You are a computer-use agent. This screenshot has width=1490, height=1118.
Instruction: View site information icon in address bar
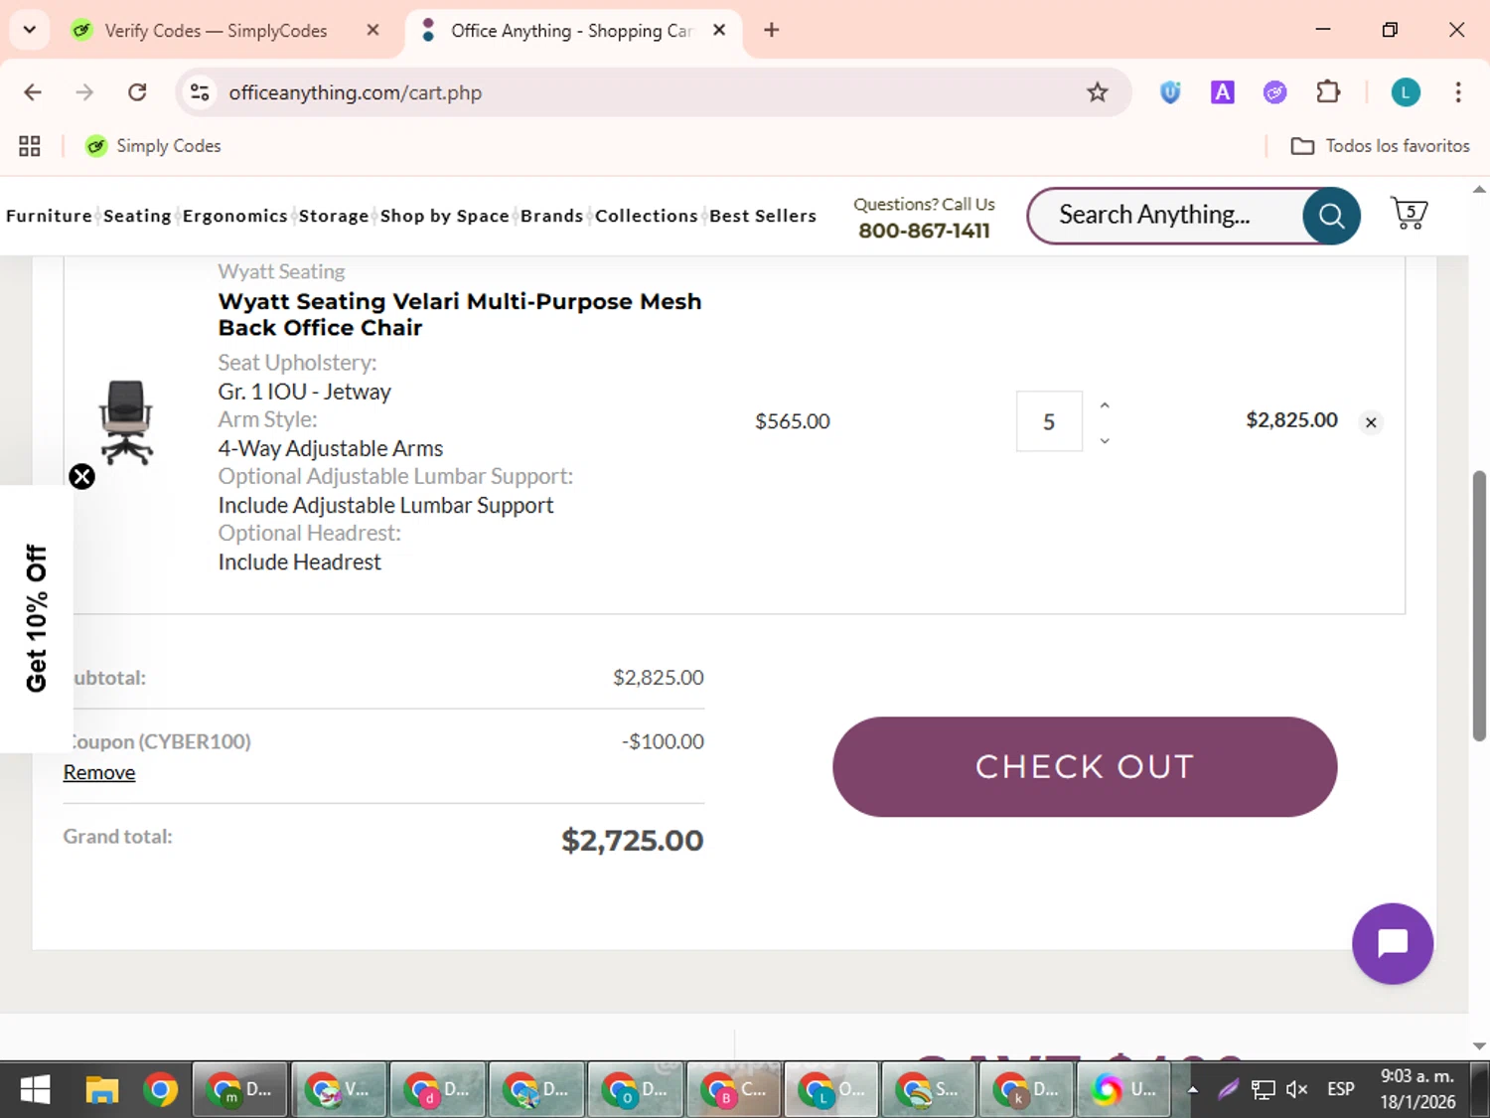point(200,92)
